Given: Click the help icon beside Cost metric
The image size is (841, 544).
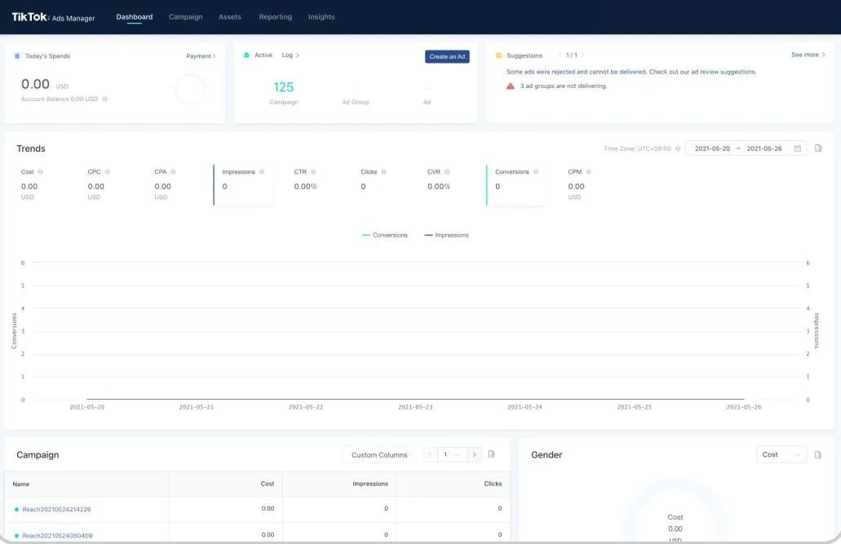Looking at the screenshot, I should click(41, 172).
